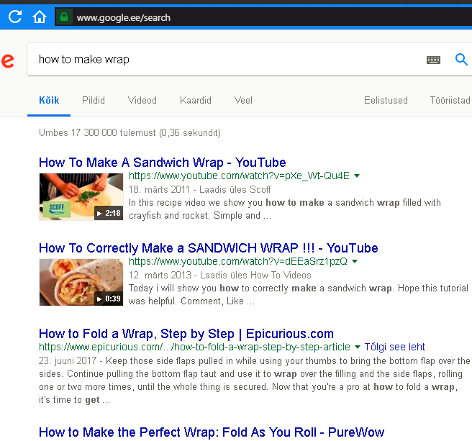Play the 2:18 sandwich wrap video thumbnail
472x441 pixels.
(81, 196)
